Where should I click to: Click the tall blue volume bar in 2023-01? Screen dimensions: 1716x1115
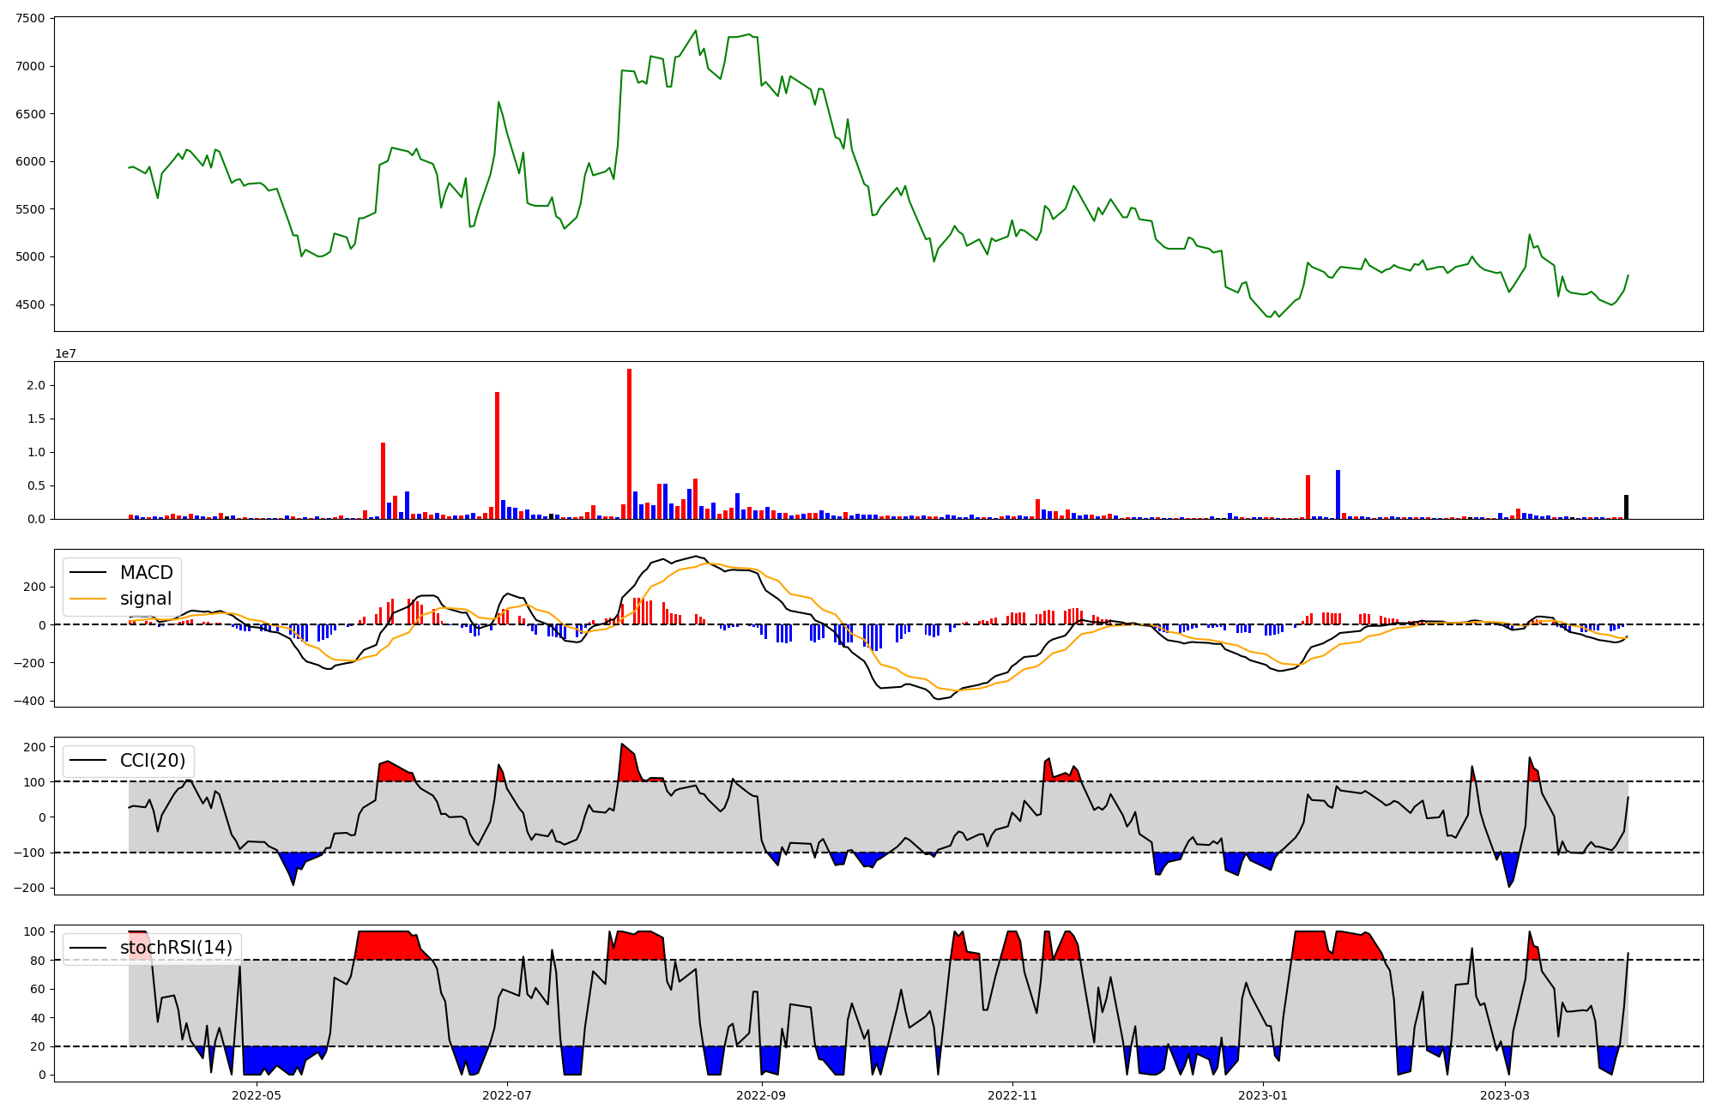(1338, 495)
